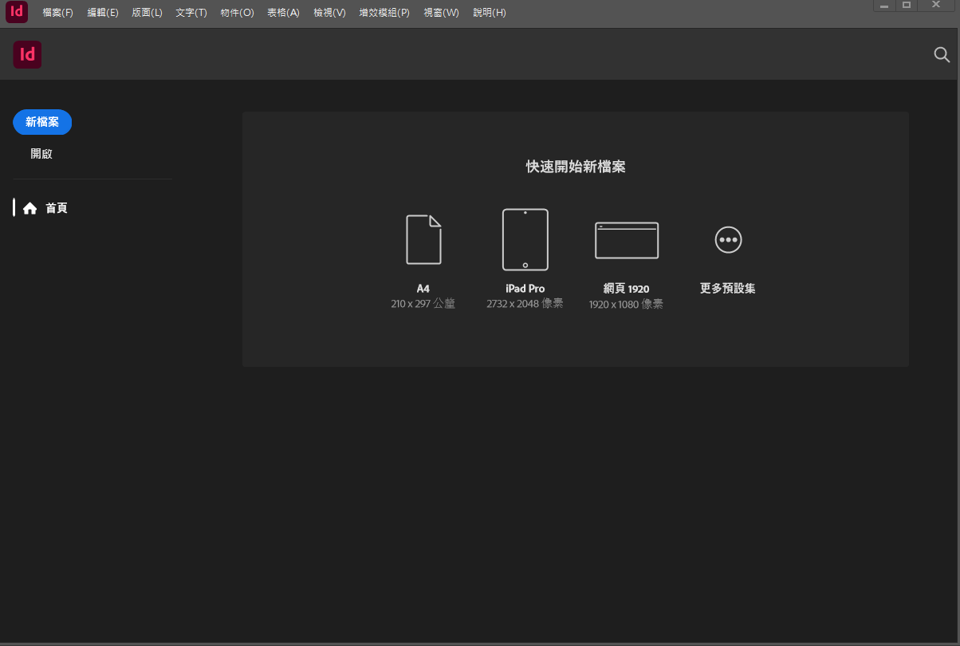Choose the iPad Pro preset icon
The height and width of the screenshot is (646, 960).
(x=525, y=239)
